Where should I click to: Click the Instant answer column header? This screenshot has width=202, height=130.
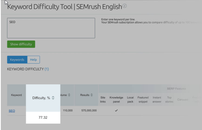tap(157, 99)
